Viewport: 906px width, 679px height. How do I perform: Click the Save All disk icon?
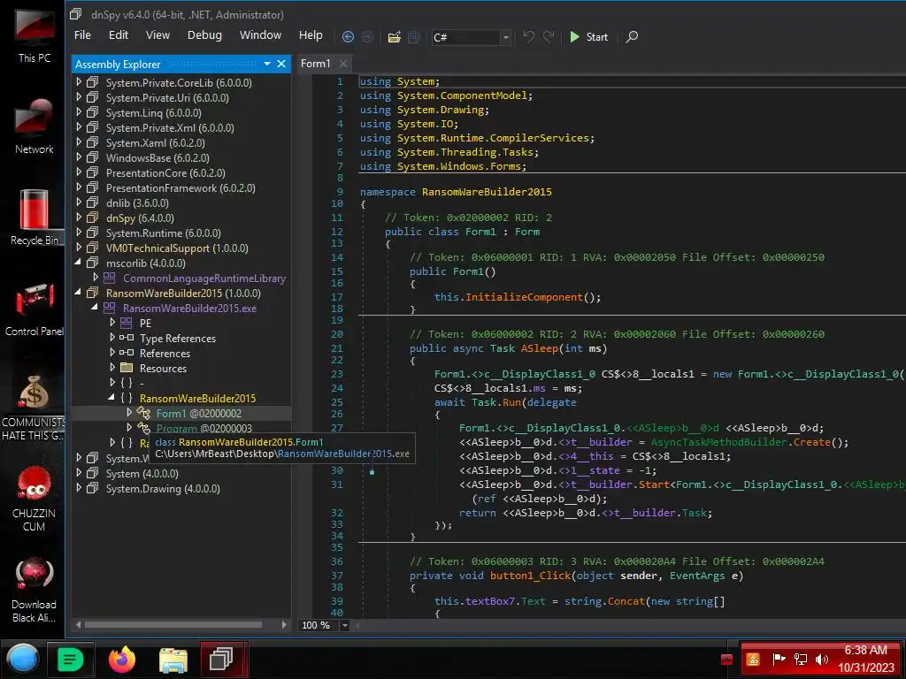pos(414,37)
